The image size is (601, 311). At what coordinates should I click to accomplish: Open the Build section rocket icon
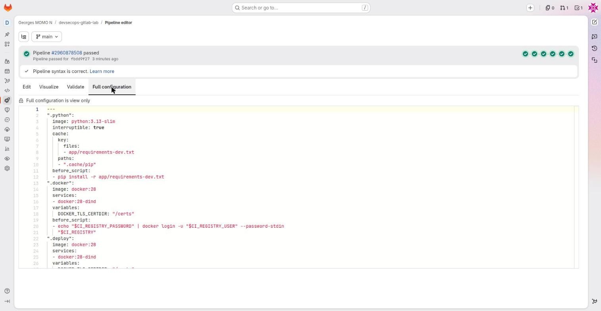pos(7,100)
